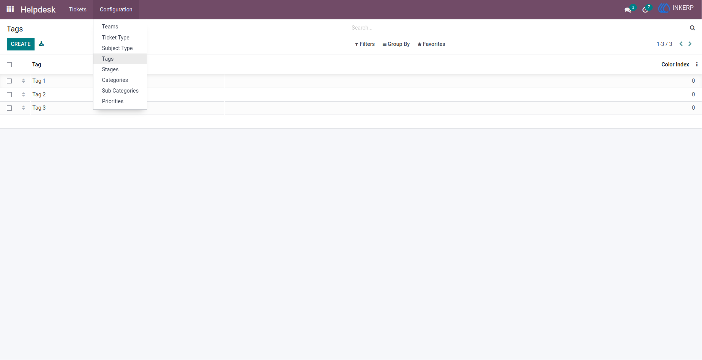
Task: Sort by Color Index column header
Action: pyautogui.click(x=675, y=64)
